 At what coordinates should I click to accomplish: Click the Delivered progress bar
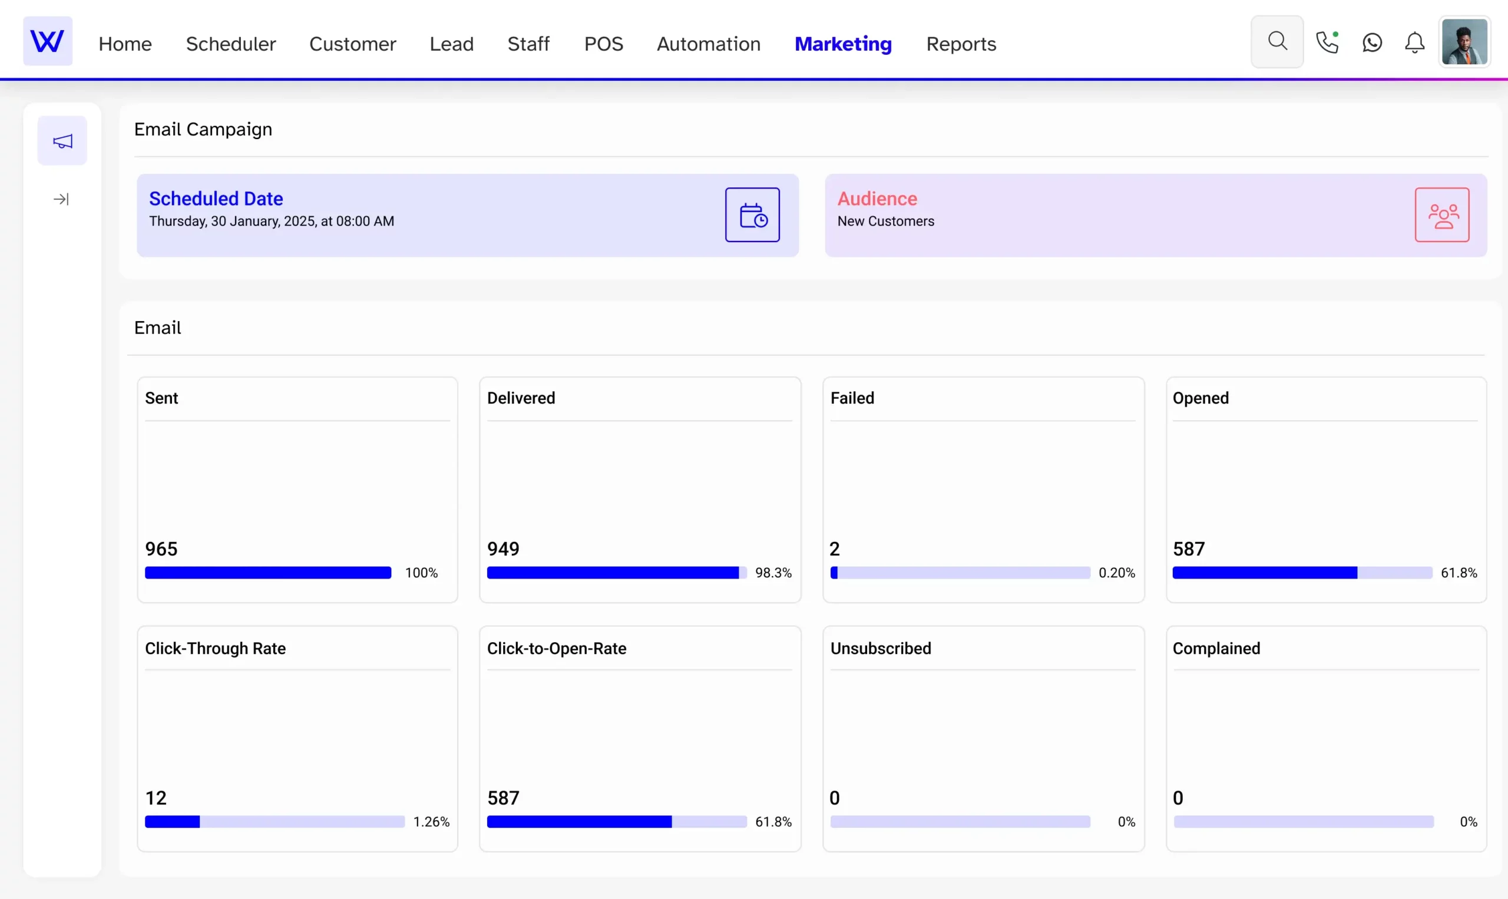(616, 573)
